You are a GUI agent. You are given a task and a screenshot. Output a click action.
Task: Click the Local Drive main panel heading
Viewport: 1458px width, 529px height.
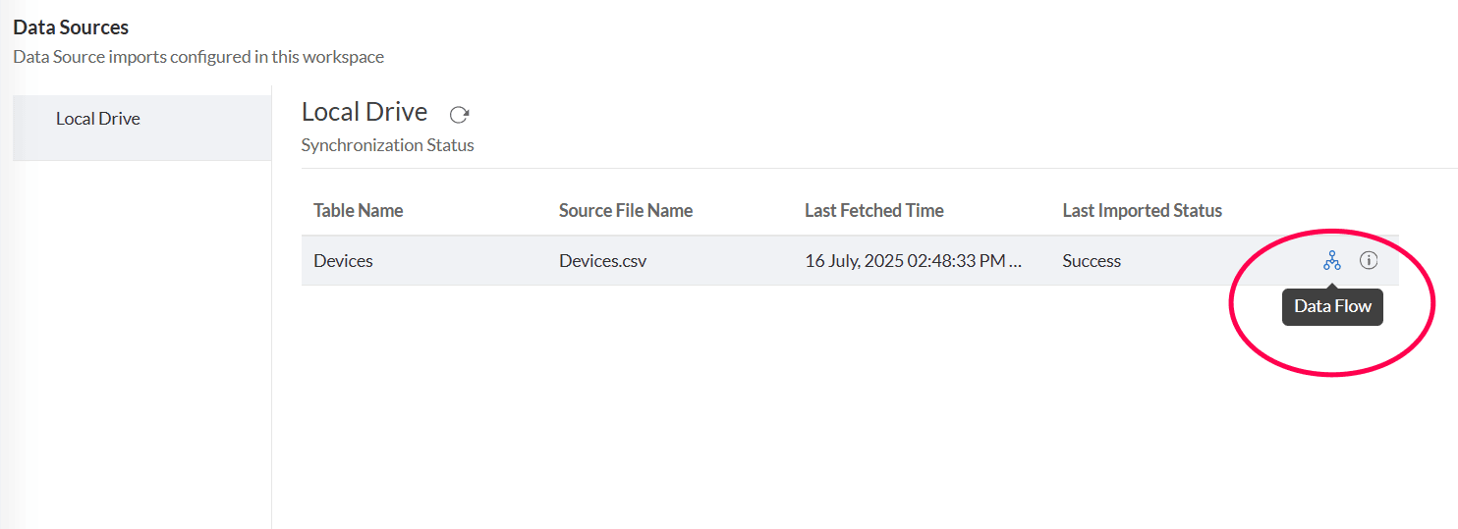point(364,112)
